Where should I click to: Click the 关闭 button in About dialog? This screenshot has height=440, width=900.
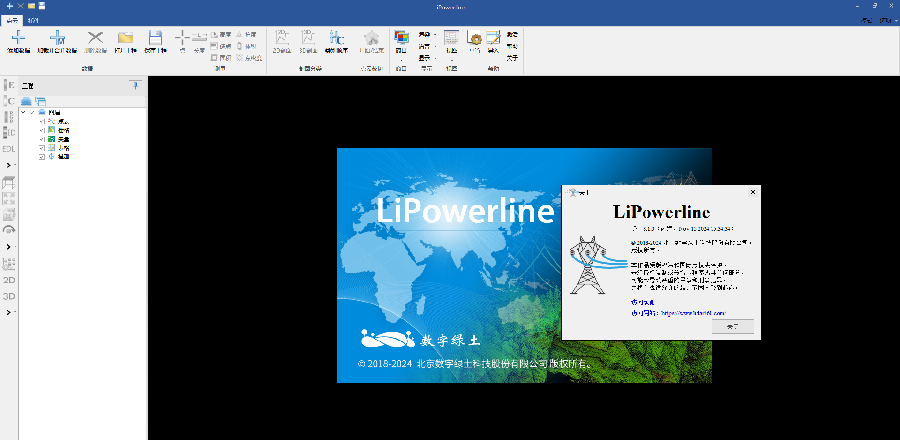(733, 326)
